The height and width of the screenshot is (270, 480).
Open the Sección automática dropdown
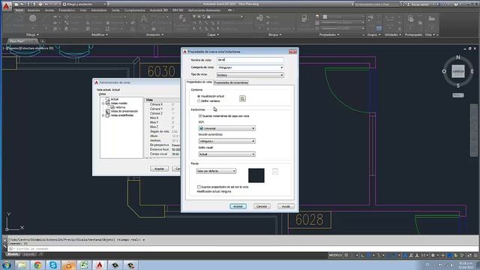pos(226,141)
